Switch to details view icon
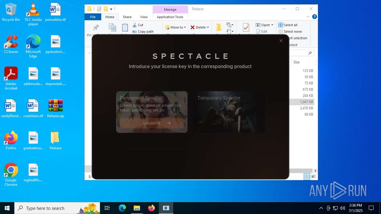 (307, 177)
